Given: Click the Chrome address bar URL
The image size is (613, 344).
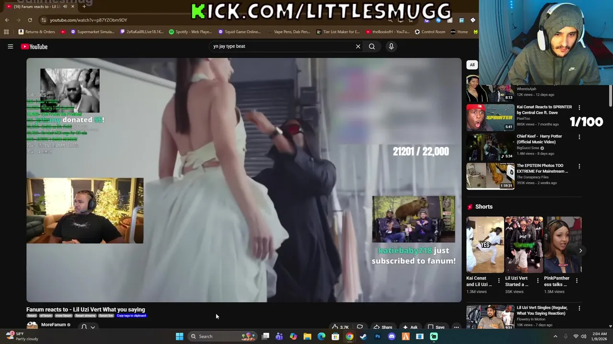Looking at the screenshot, I should pyautogui.click(x=89, y=20).
